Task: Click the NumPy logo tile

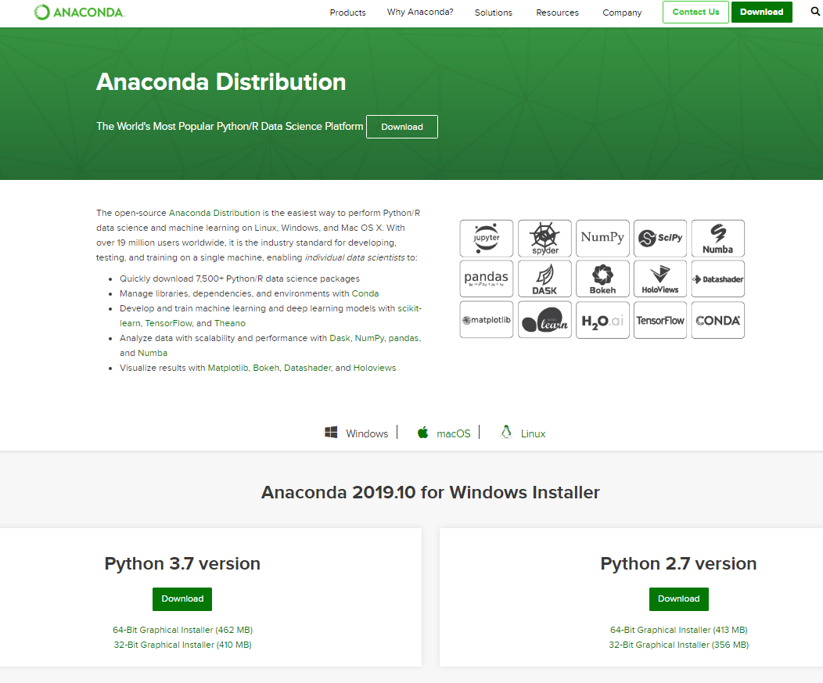Action: point(602,239)
